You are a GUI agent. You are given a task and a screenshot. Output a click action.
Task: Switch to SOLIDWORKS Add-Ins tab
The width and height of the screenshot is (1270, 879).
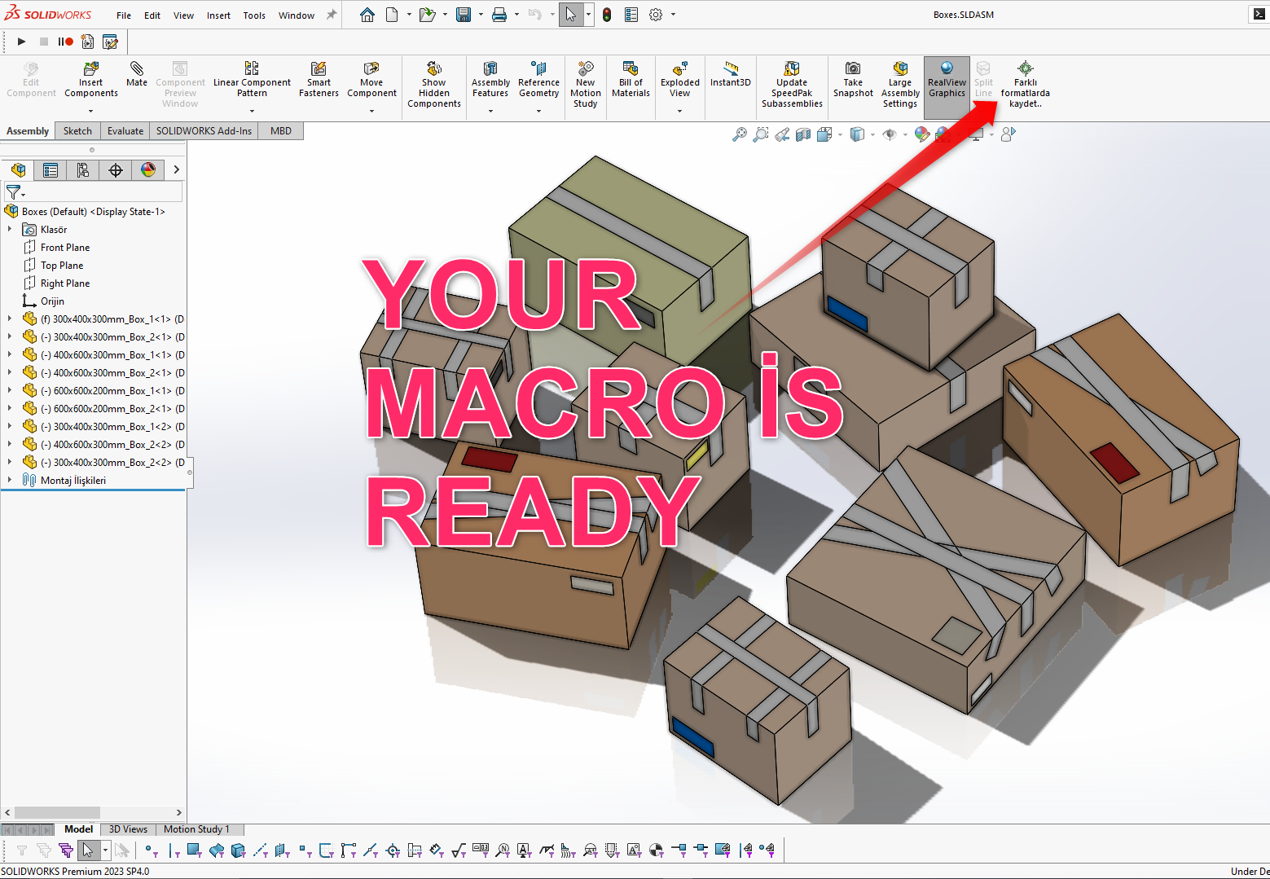coord(204,131)
